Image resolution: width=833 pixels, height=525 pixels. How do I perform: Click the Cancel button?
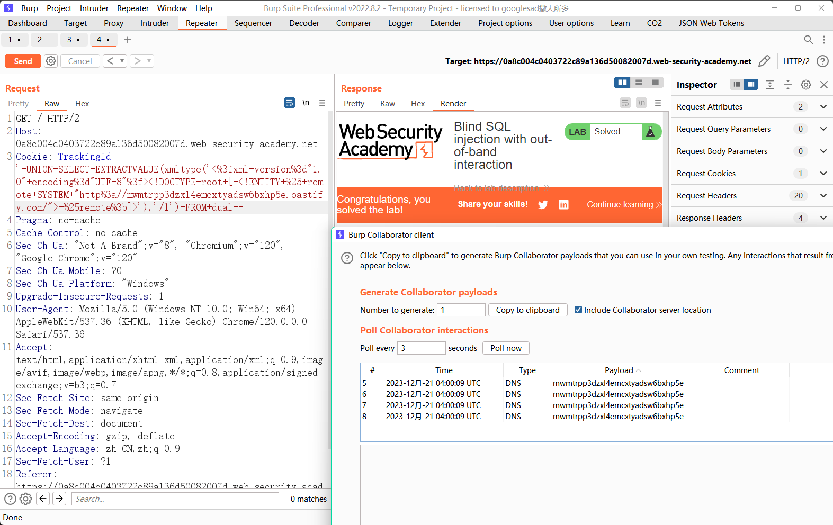[80, 61]
